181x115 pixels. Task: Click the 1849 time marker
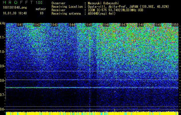(158, 25)
